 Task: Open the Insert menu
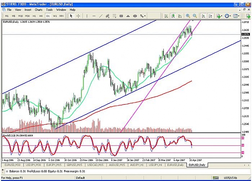click(x=28, y=10)
